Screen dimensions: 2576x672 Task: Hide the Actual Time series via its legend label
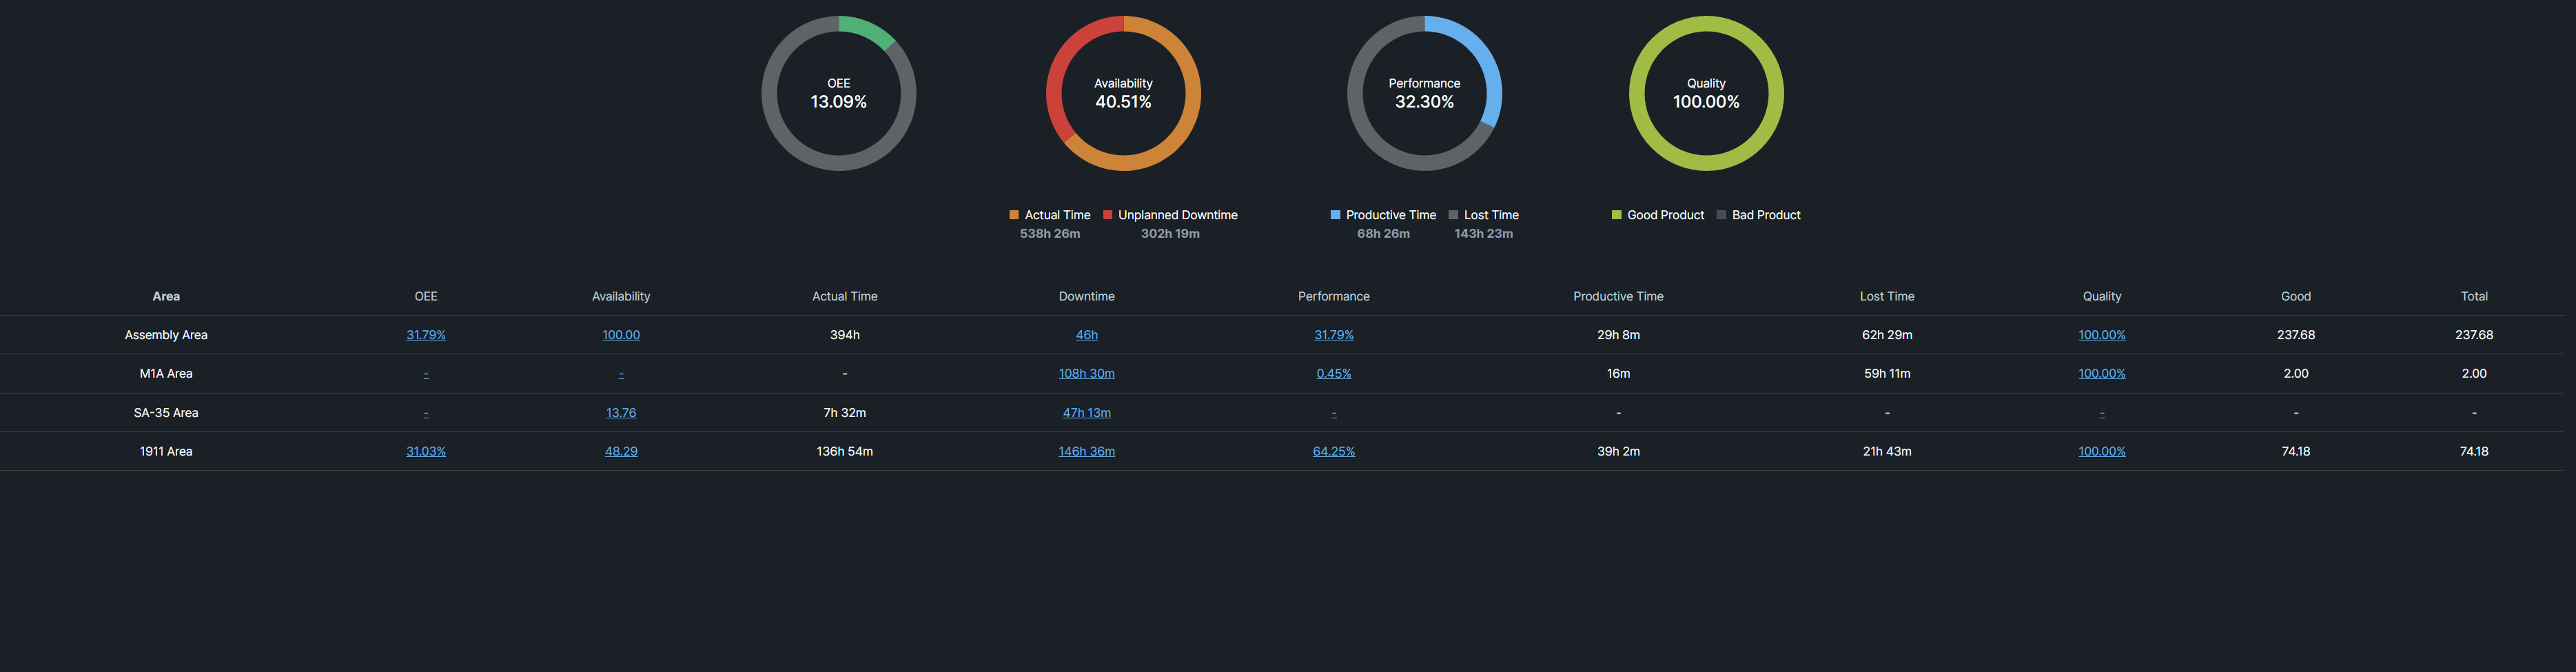pyautogui.click(x=1057, y=214)
